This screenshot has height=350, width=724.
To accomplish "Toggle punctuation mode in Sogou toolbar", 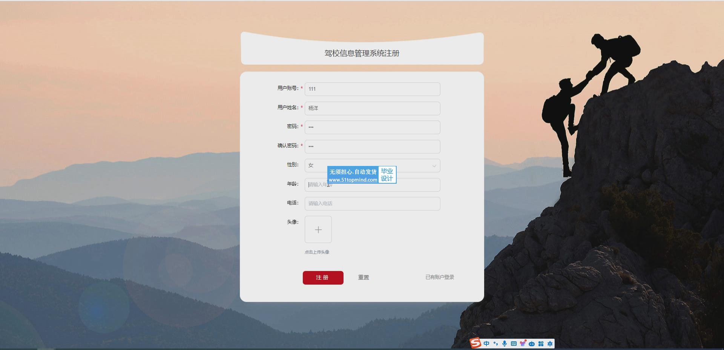I will [x=495, y=344].
